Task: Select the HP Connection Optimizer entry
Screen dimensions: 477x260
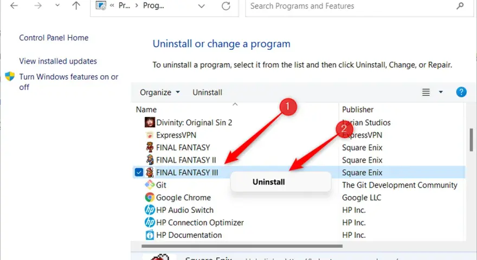Action: [200, 223]
